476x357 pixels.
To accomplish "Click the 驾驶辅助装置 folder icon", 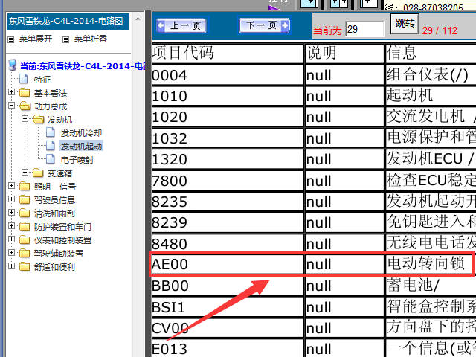I will (x=25, y=253).
